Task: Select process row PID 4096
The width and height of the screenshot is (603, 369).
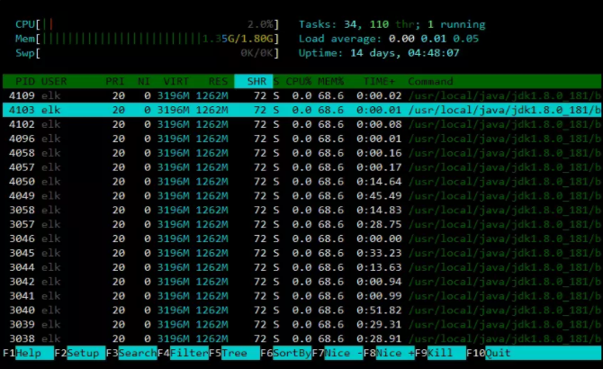Action: pyautogui.click(x=301, y=139)
